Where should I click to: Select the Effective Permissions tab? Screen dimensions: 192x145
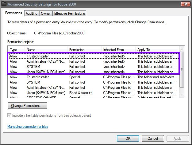(x=69, y=14)
